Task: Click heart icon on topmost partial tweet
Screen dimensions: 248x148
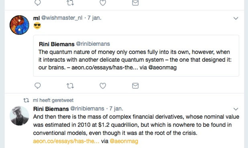Action: (103, 2)
